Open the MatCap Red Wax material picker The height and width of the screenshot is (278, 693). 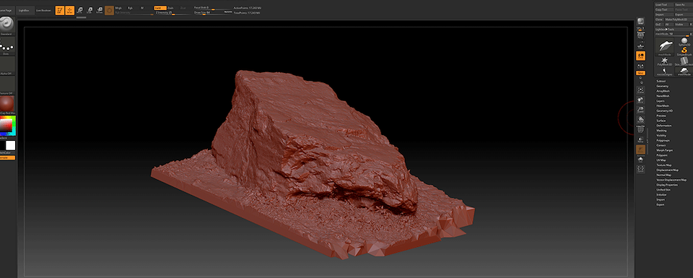6,104
